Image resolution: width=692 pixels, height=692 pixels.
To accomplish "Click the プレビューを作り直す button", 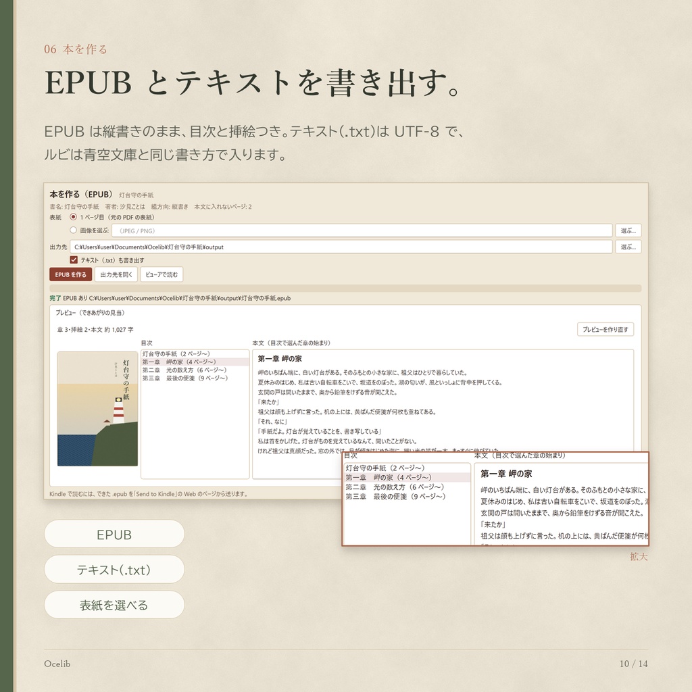I will 605,329.
